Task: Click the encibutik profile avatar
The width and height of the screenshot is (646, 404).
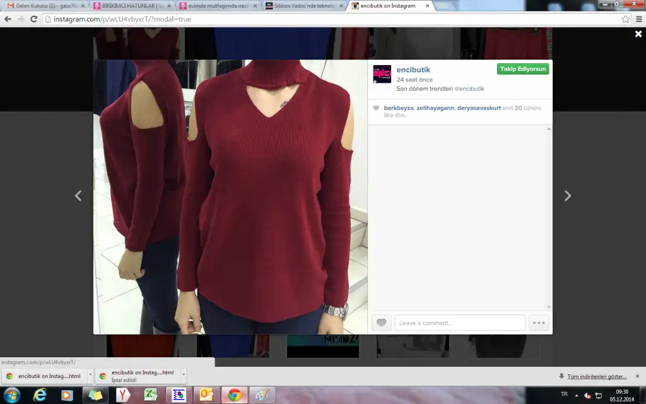Action: [382, 74]
